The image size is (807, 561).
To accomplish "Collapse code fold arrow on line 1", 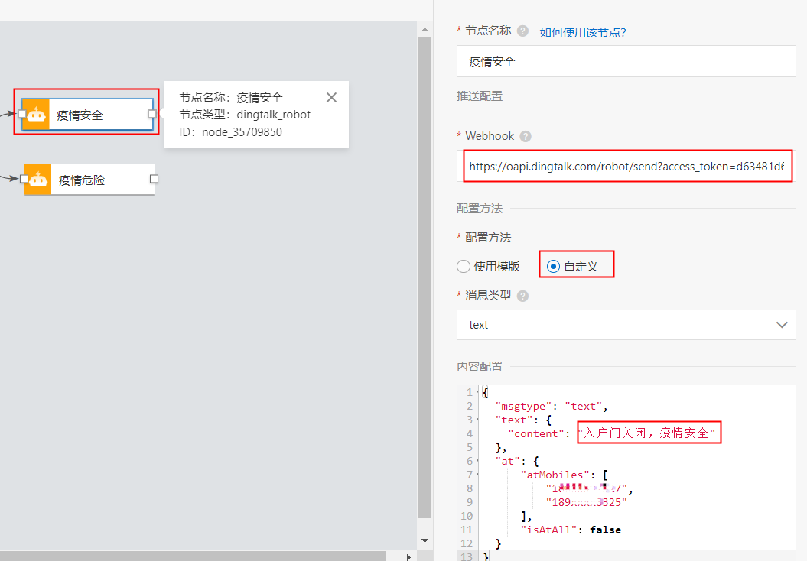I will click(x=477, y=392).
